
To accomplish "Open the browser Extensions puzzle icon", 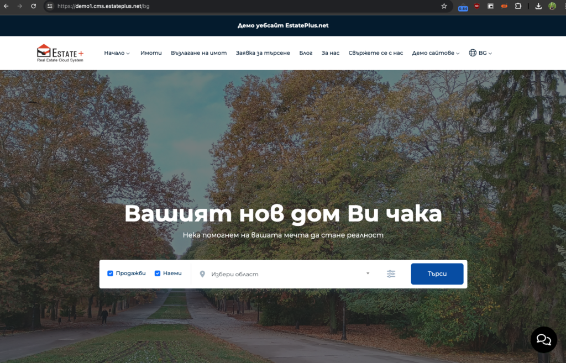I will click(518, 7).
